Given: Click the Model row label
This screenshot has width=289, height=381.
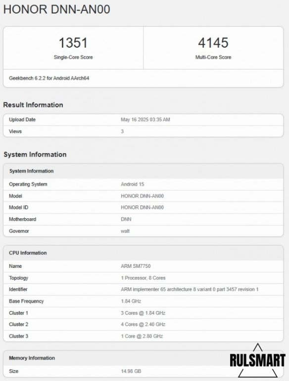Looking at the screenshot, I should 15,196.
